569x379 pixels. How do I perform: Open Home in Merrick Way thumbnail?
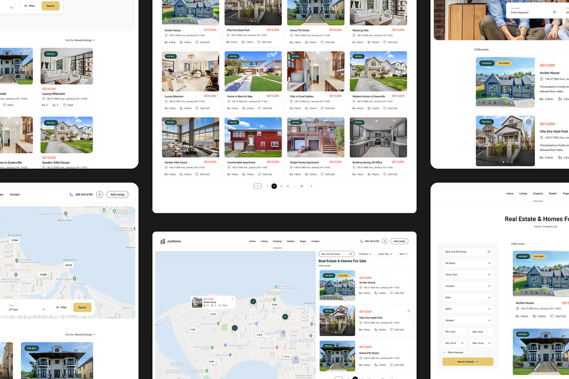pos(253,71)
